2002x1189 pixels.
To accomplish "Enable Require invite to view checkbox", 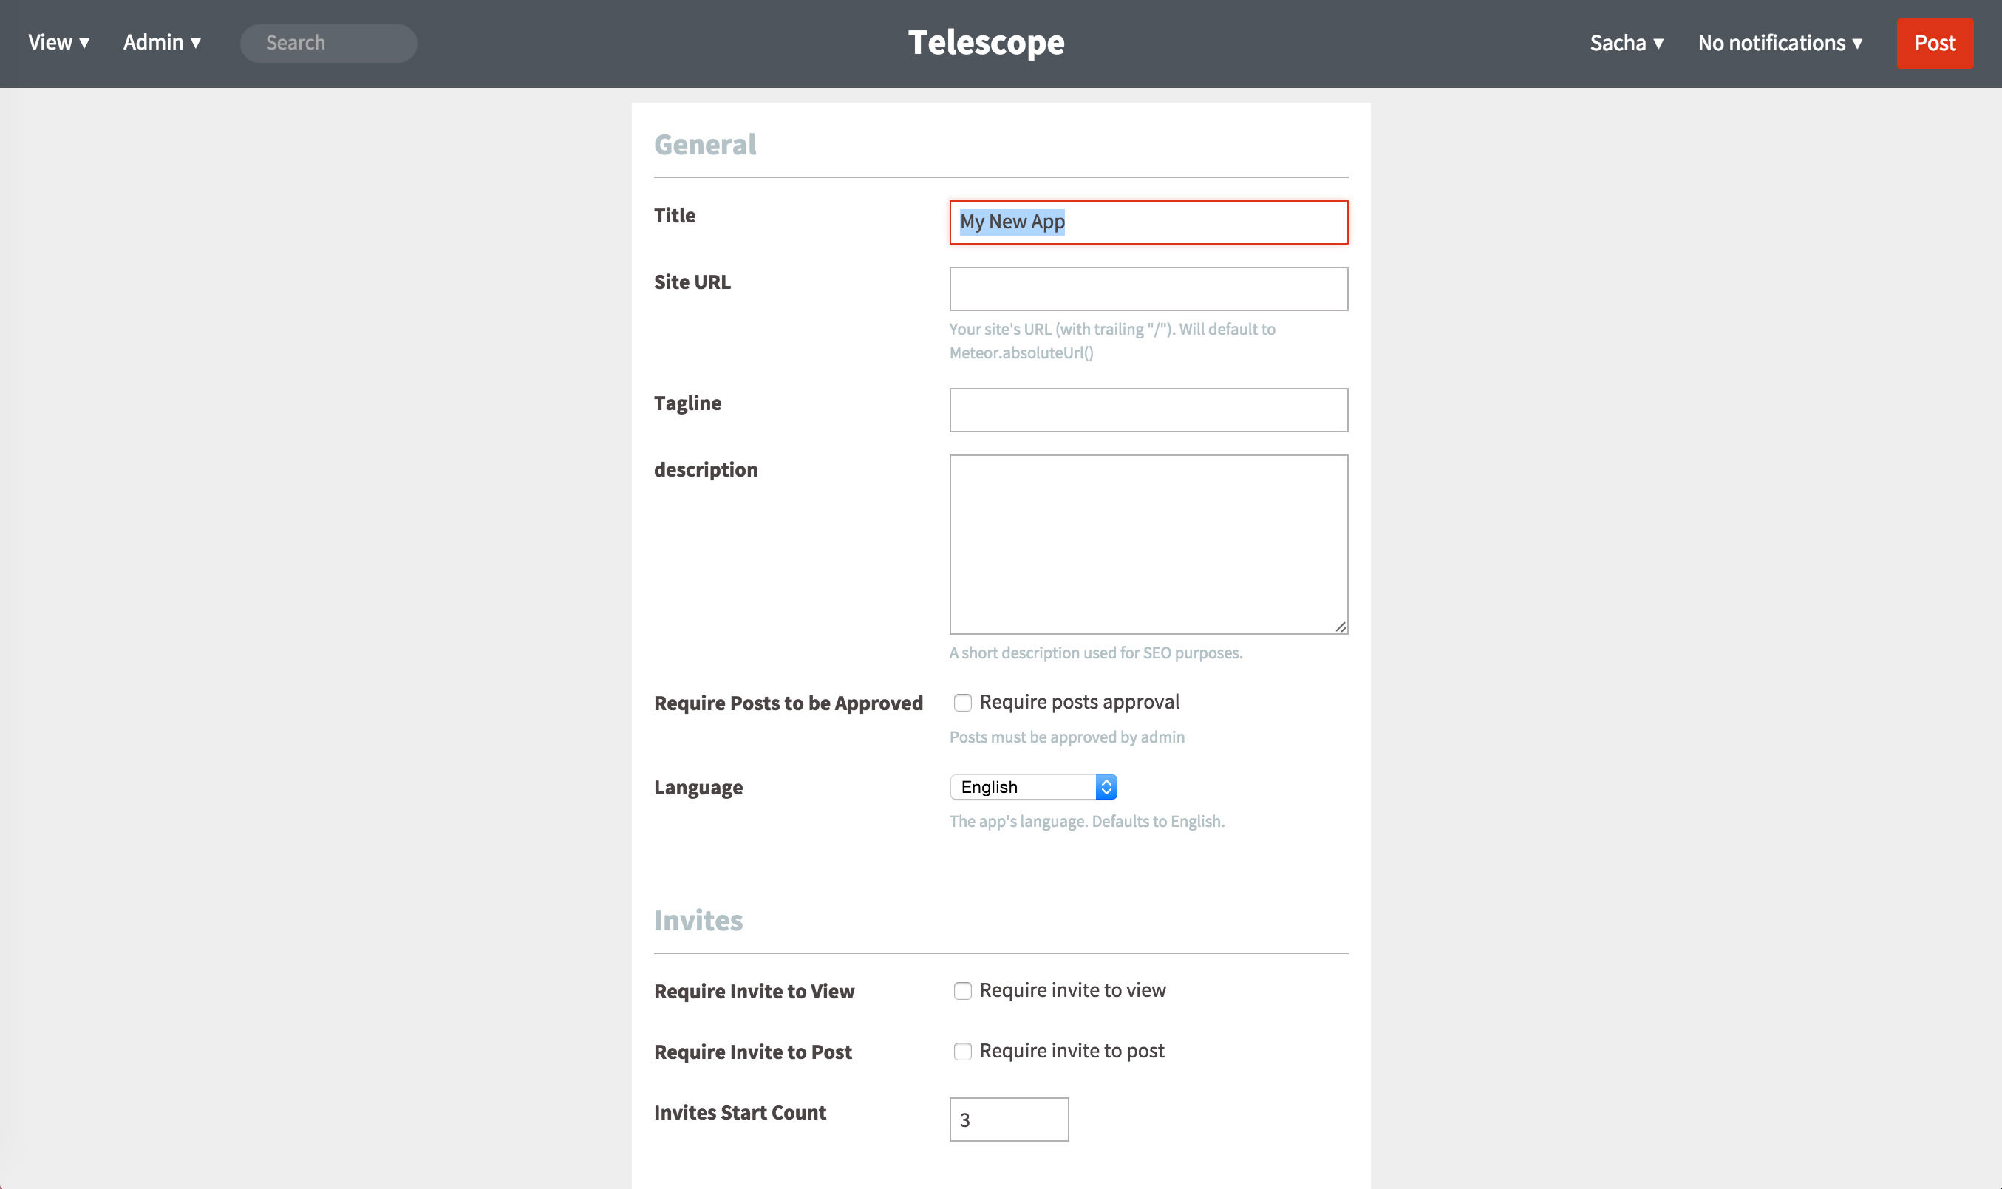I will click(962, 991).
